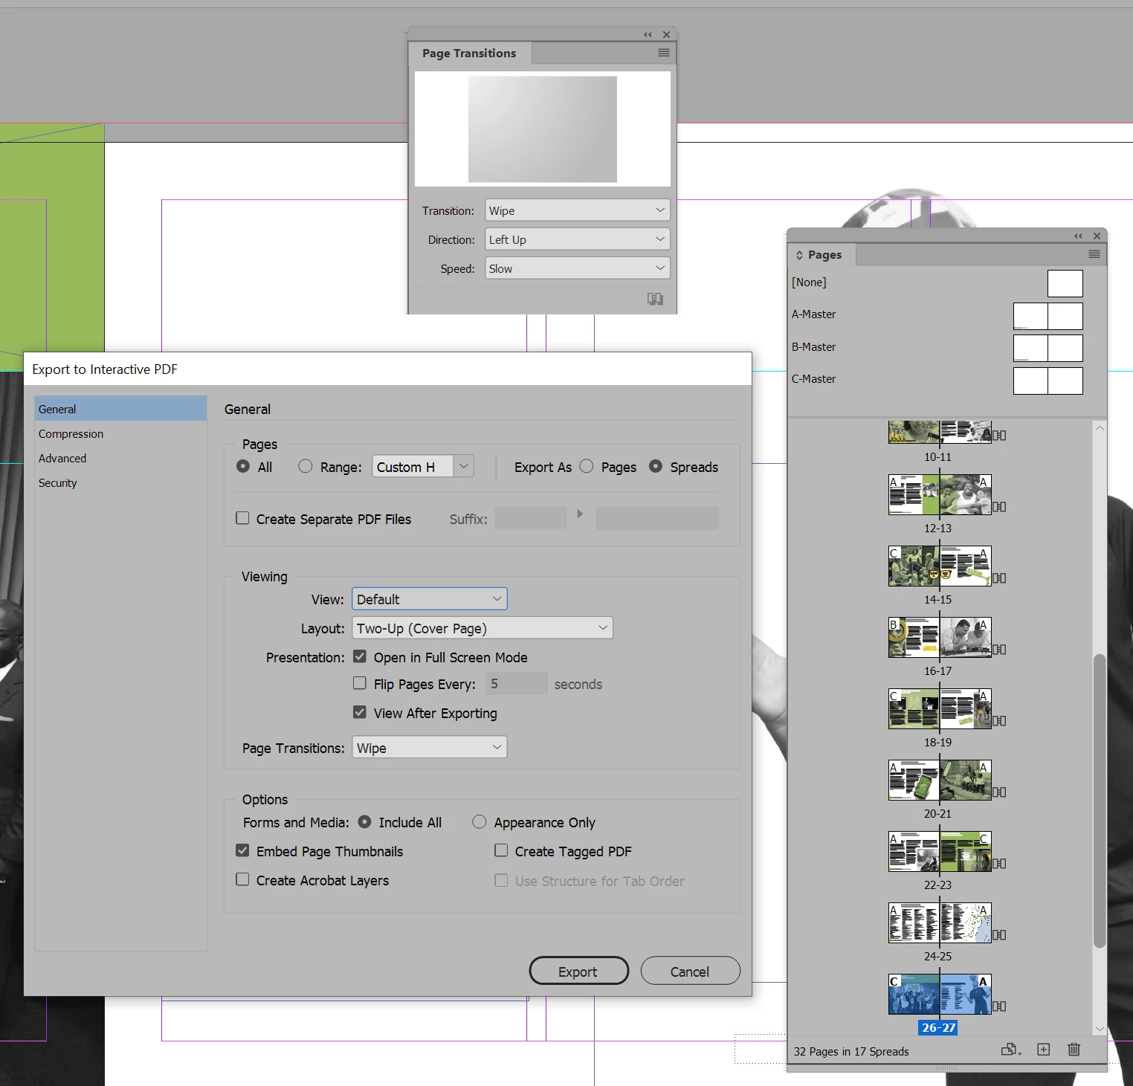Click transition icon beside spread 18-19

1000,721
